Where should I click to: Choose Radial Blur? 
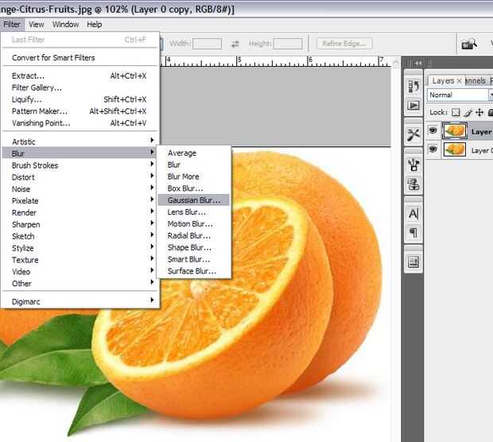pos(194,236)
